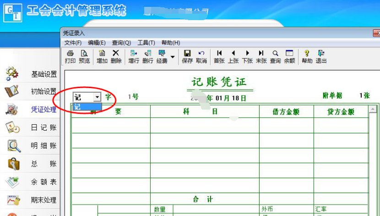Click the date day 18日 field
380x216 pixels.
tap(239, 98)
